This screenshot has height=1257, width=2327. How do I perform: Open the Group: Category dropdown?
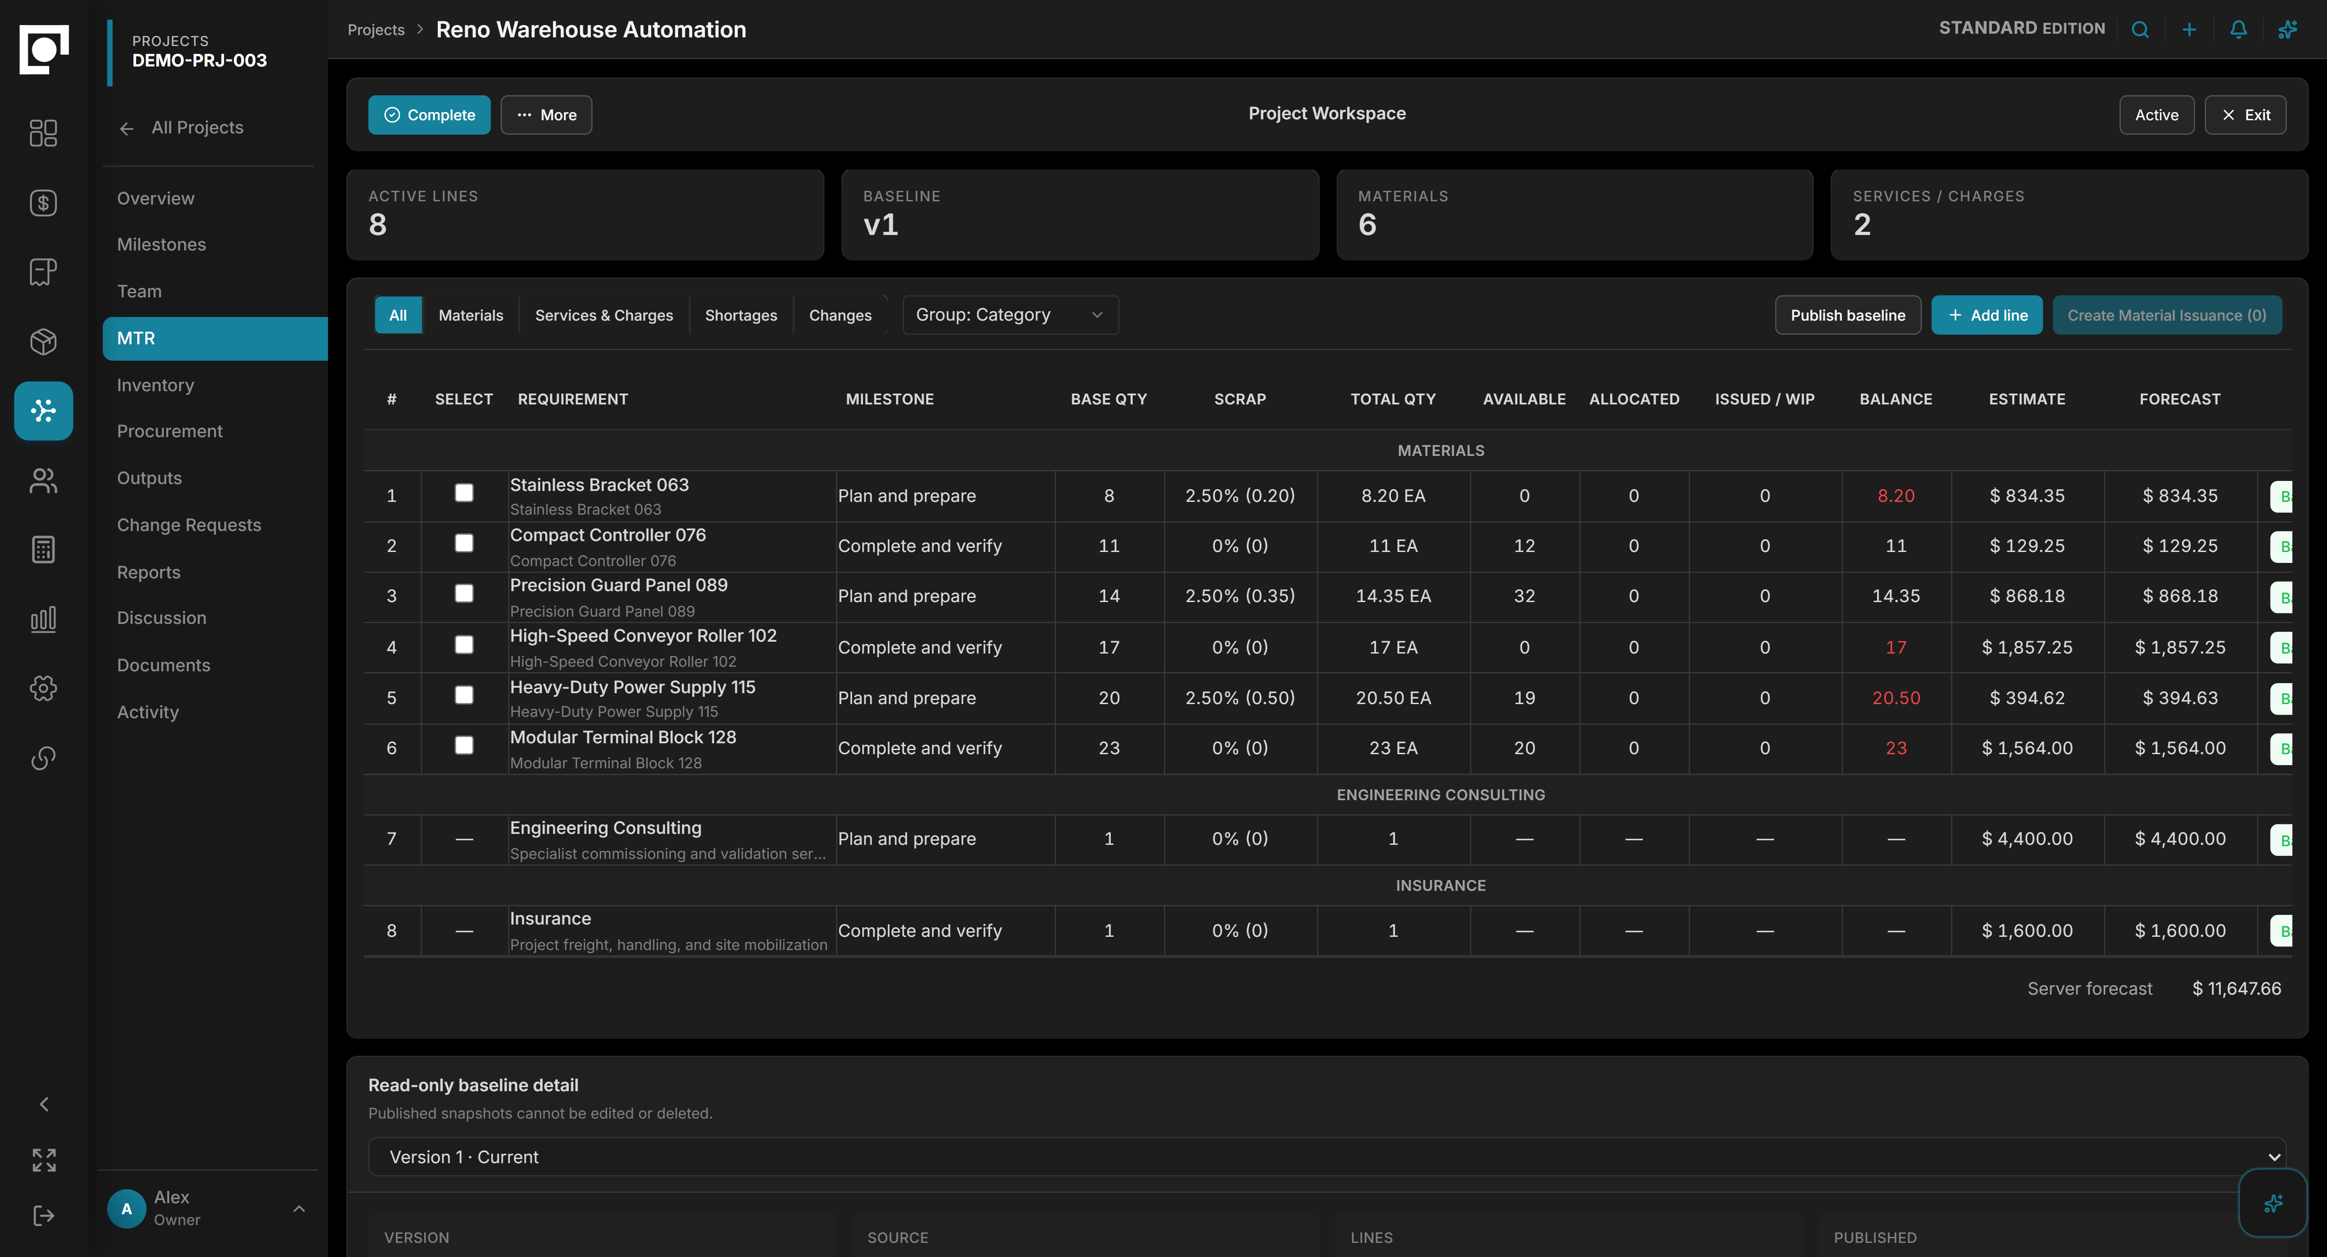click(1010, 315)
